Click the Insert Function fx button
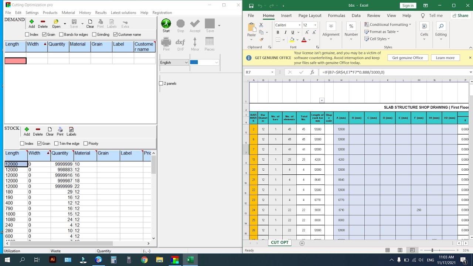 point(312,72)
